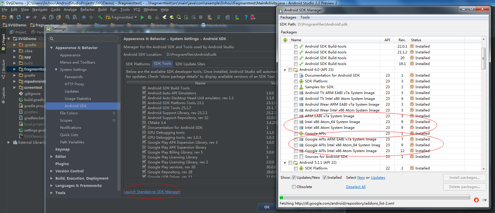The height and width of the screenshot is (213, 495).
Task: Check Intel x86 Atom_64 System Image box
Action: point(296,122)
